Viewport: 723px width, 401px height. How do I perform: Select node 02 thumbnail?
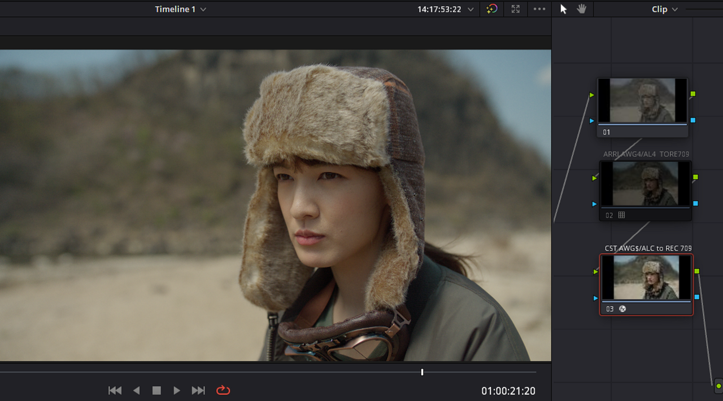(645, 184)
